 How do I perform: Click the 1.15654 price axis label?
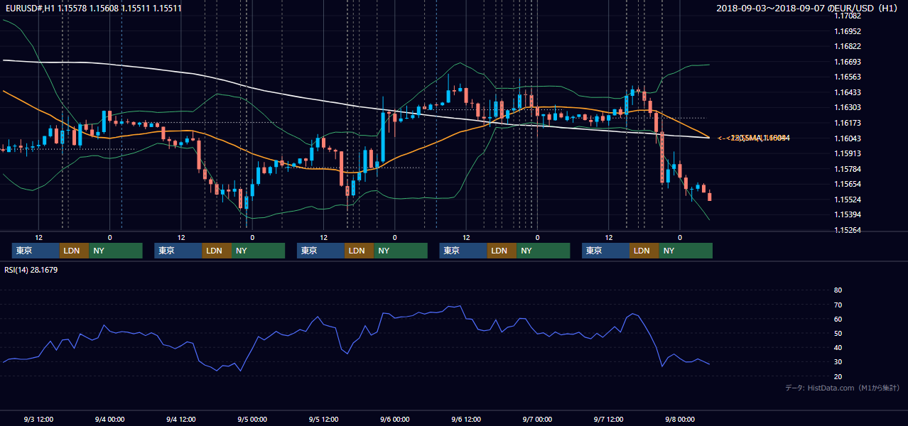point(848,184)
